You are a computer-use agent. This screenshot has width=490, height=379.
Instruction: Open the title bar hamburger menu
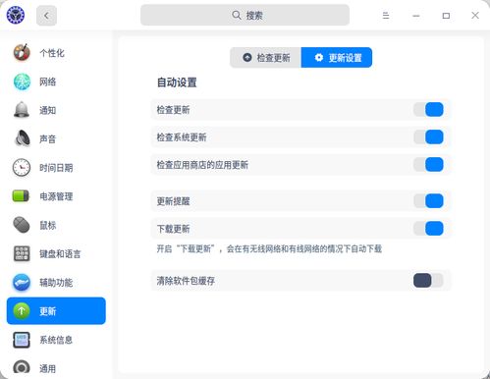point(386,16)
